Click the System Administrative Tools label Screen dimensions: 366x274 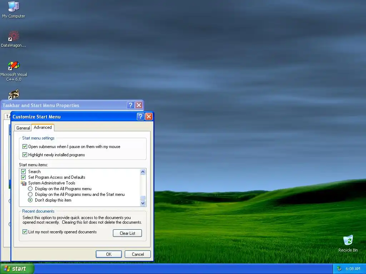[51, 183]
